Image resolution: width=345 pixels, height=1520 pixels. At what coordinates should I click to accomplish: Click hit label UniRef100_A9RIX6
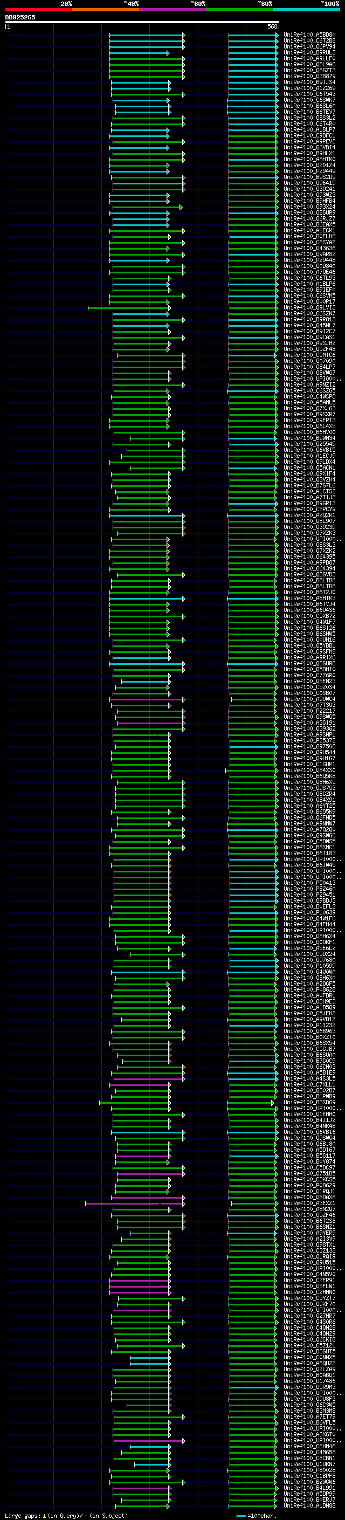point(309,657)
